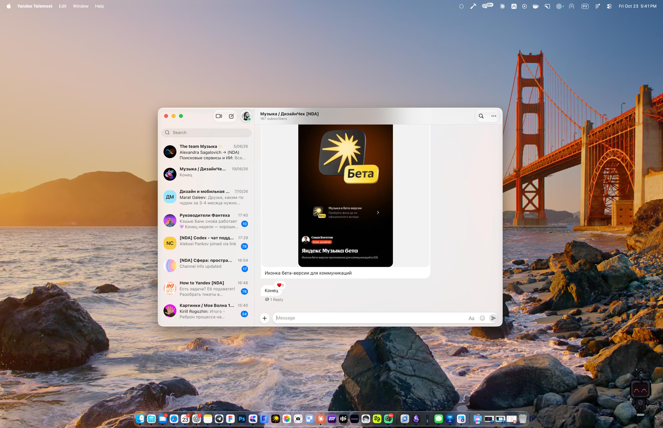Open the Edit menu
The height and width of the screenshot is (428, 663).
tap(62, 6)
